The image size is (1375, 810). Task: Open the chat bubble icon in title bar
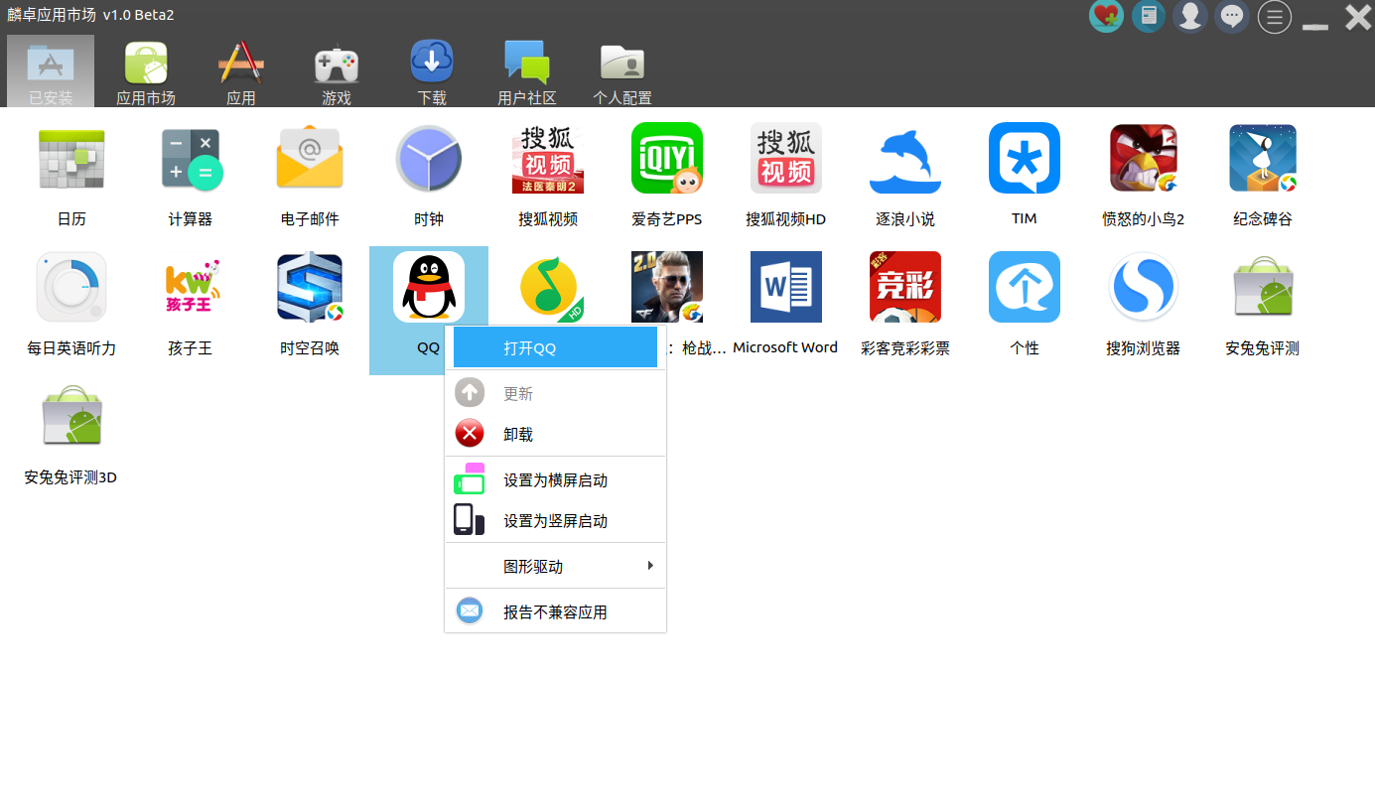pyautogui.click(x=1232, y=16)
